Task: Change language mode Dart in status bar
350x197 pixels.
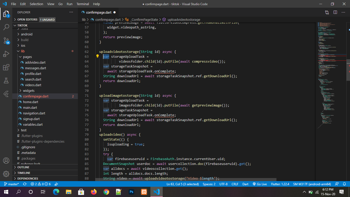Action: [x=245, y=184]
